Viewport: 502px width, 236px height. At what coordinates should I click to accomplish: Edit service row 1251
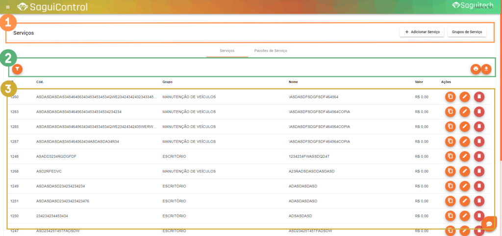pyautogui.click(x=465, y=201)
